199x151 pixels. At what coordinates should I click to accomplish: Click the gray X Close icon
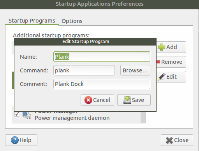(x=169, y=140)
